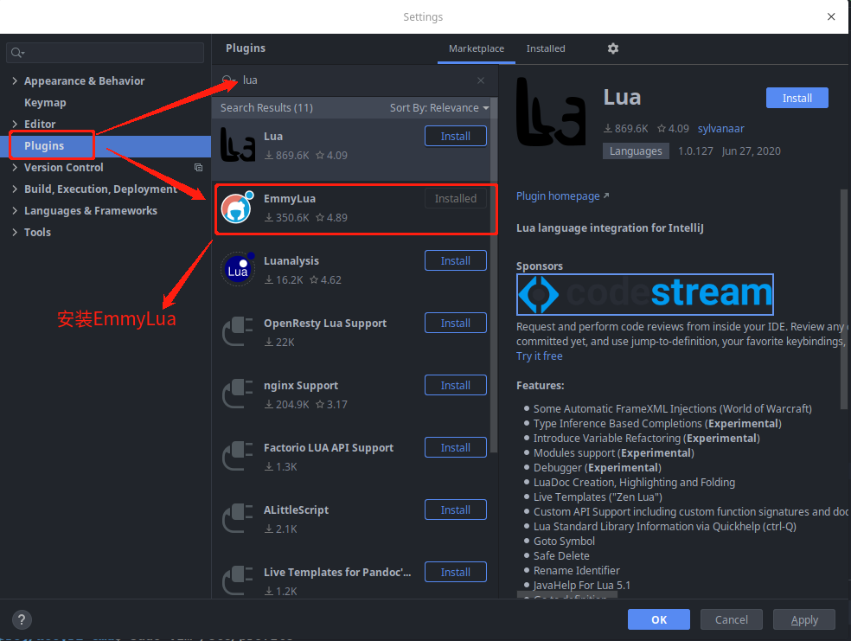Click the help question mark icon

[x=22, y=619]
